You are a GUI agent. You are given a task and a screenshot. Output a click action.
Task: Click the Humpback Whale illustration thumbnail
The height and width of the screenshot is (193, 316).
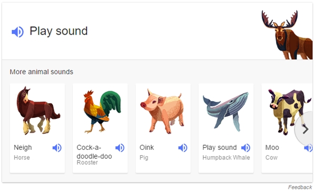(226, 111)
